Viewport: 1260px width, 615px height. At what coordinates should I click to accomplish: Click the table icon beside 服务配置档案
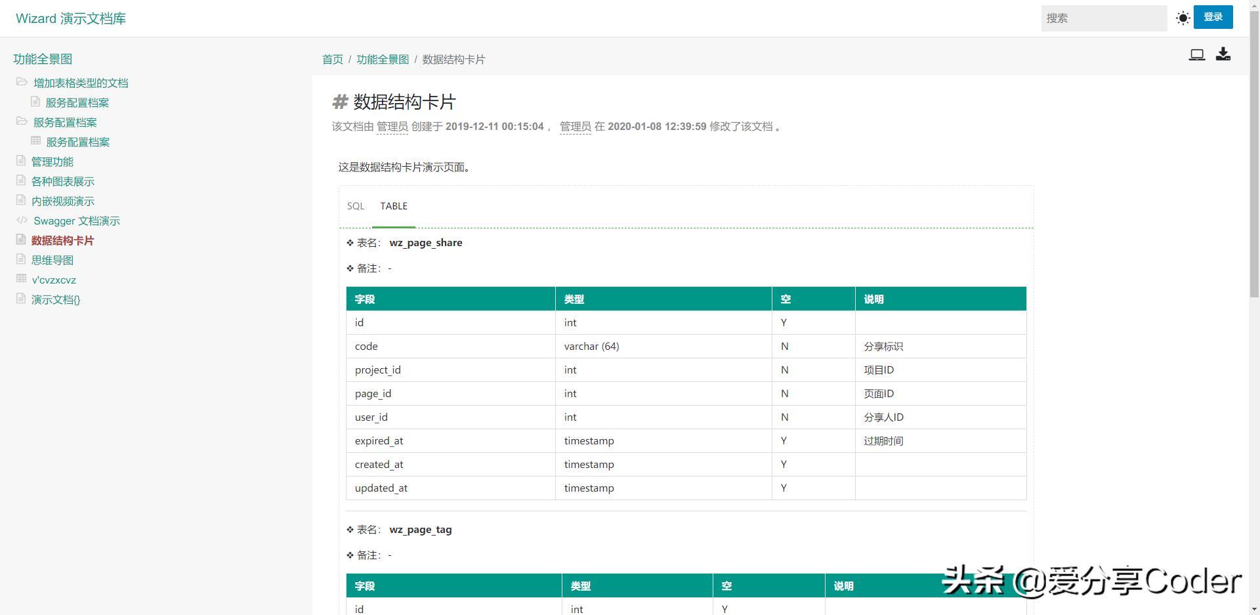[36, 142]
